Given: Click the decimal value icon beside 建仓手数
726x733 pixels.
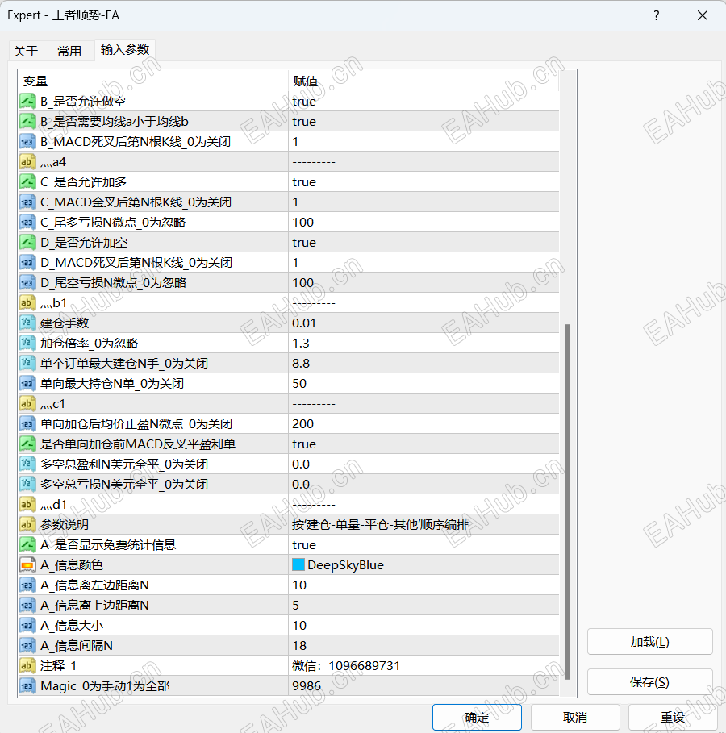Looking at the screenshot, I should pyautogui.click(x=27, y=323).
